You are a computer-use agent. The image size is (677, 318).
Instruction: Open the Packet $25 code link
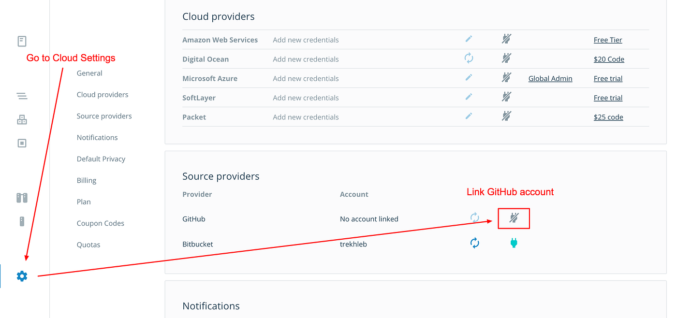tap(608, 117)
